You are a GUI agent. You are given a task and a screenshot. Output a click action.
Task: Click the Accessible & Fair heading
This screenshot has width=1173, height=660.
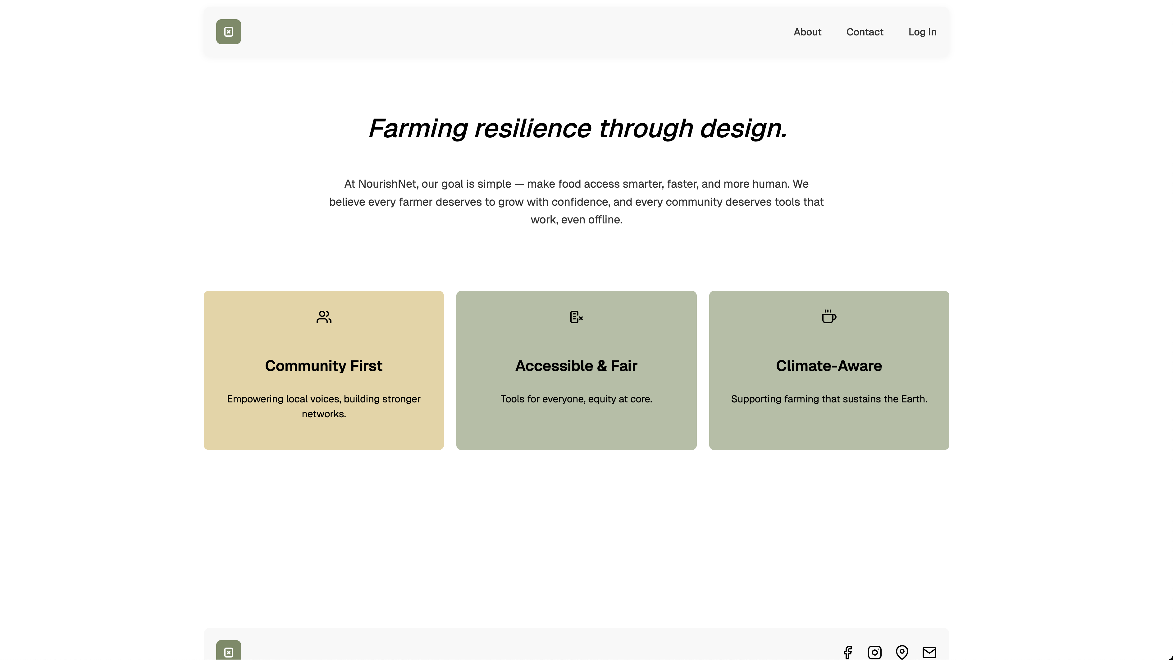tap(576, 366)
